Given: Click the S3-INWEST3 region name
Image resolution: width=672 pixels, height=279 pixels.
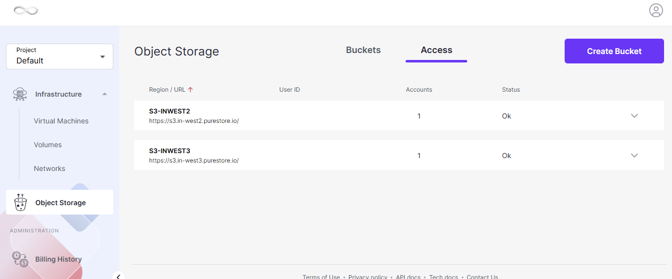Looking at the screenshot, I should click(169, 151).
